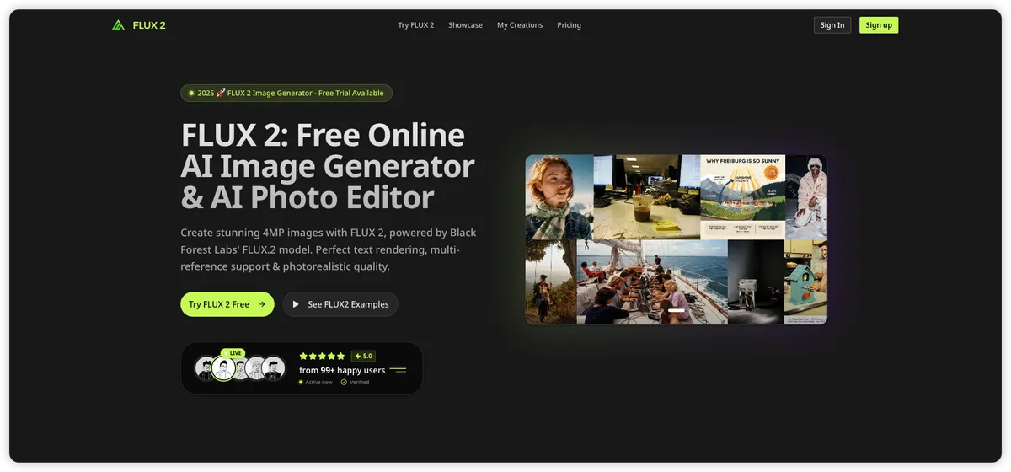Click the green Sign up button
Viewport: 1011px width, 472px height.
[879, 25]
